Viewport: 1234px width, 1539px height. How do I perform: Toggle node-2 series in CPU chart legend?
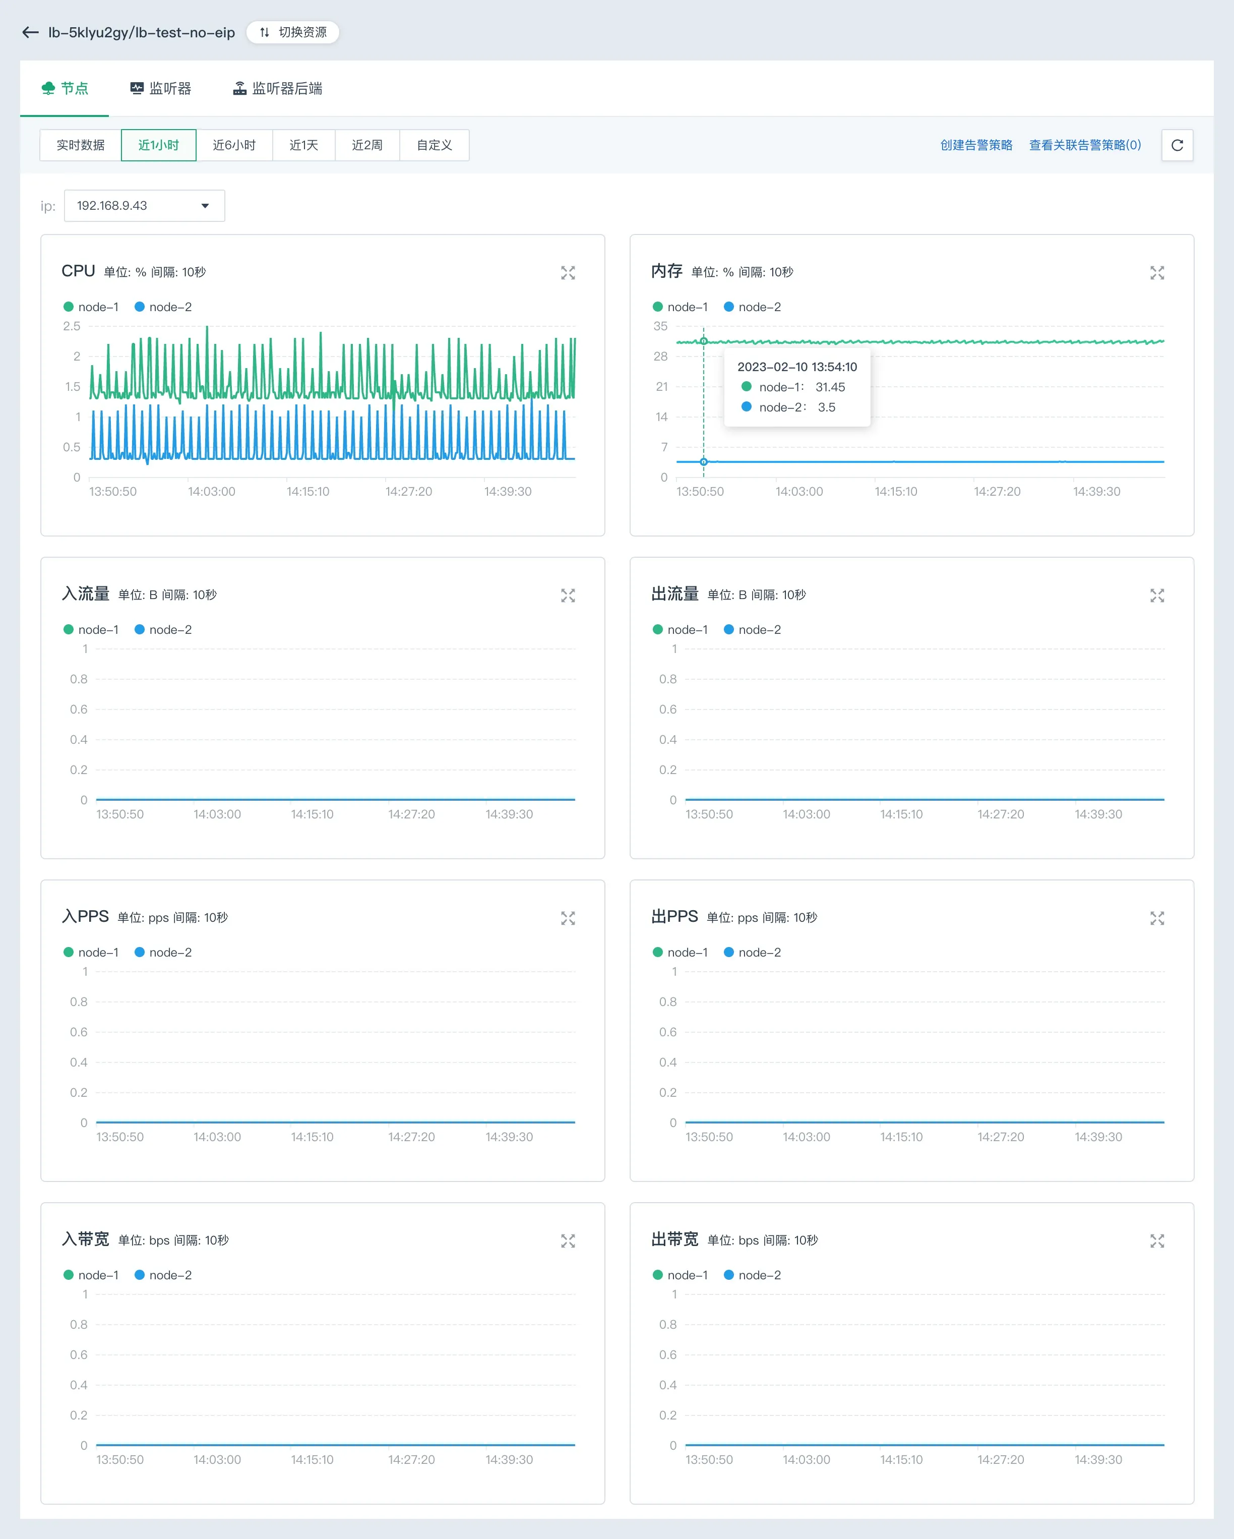pos(163,307)
